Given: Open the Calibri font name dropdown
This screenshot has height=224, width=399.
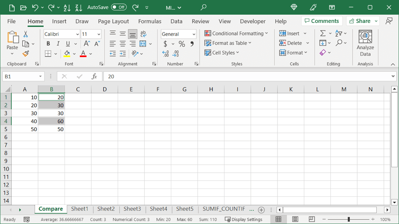Looking at the screenshot, I should click(x=77, y=34).
